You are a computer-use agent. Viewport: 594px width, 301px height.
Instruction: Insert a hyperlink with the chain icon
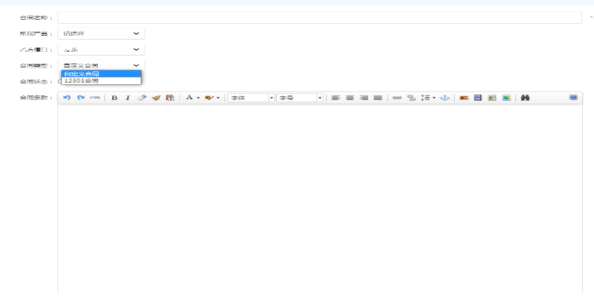pyautogui.click(x=397, y=98)
